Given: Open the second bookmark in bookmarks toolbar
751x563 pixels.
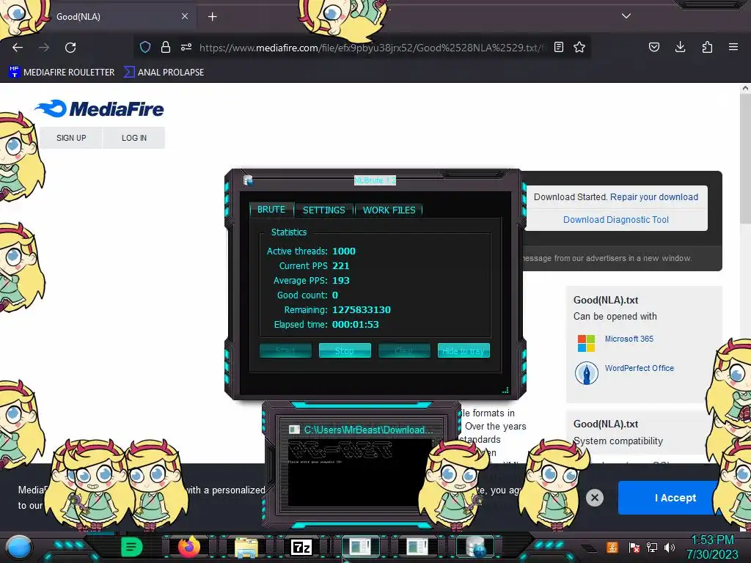Looking at the screenshot, I should pos(164,73).
